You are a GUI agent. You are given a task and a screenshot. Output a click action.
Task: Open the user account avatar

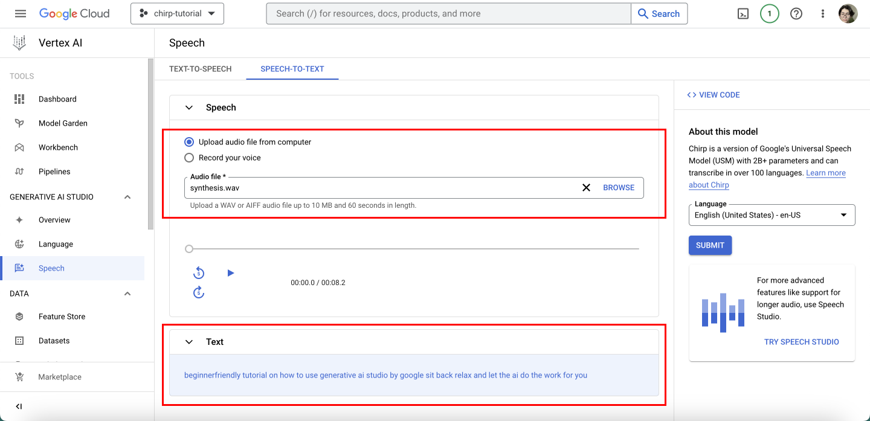tap(848, 14)
